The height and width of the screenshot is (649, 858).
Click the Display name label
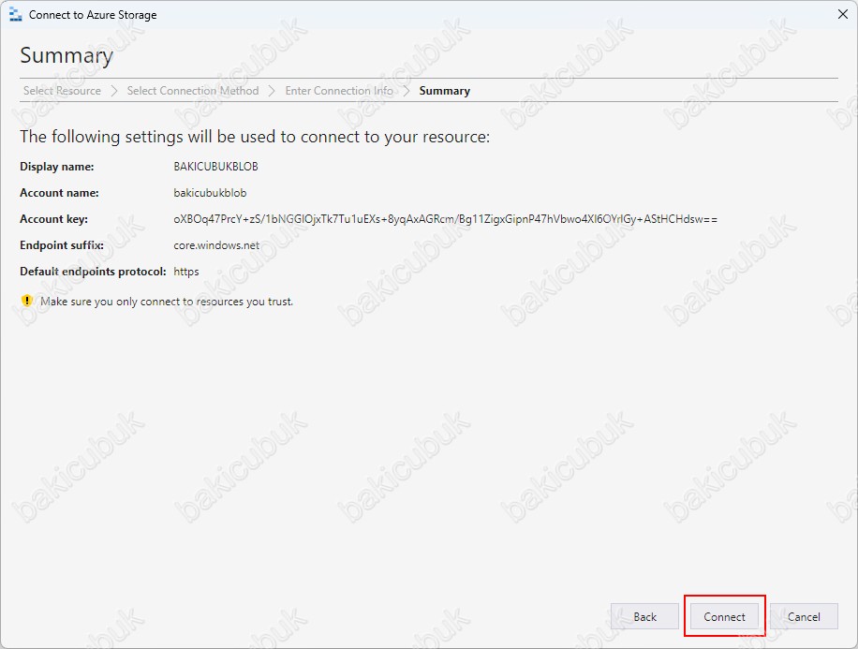point(57,167)
